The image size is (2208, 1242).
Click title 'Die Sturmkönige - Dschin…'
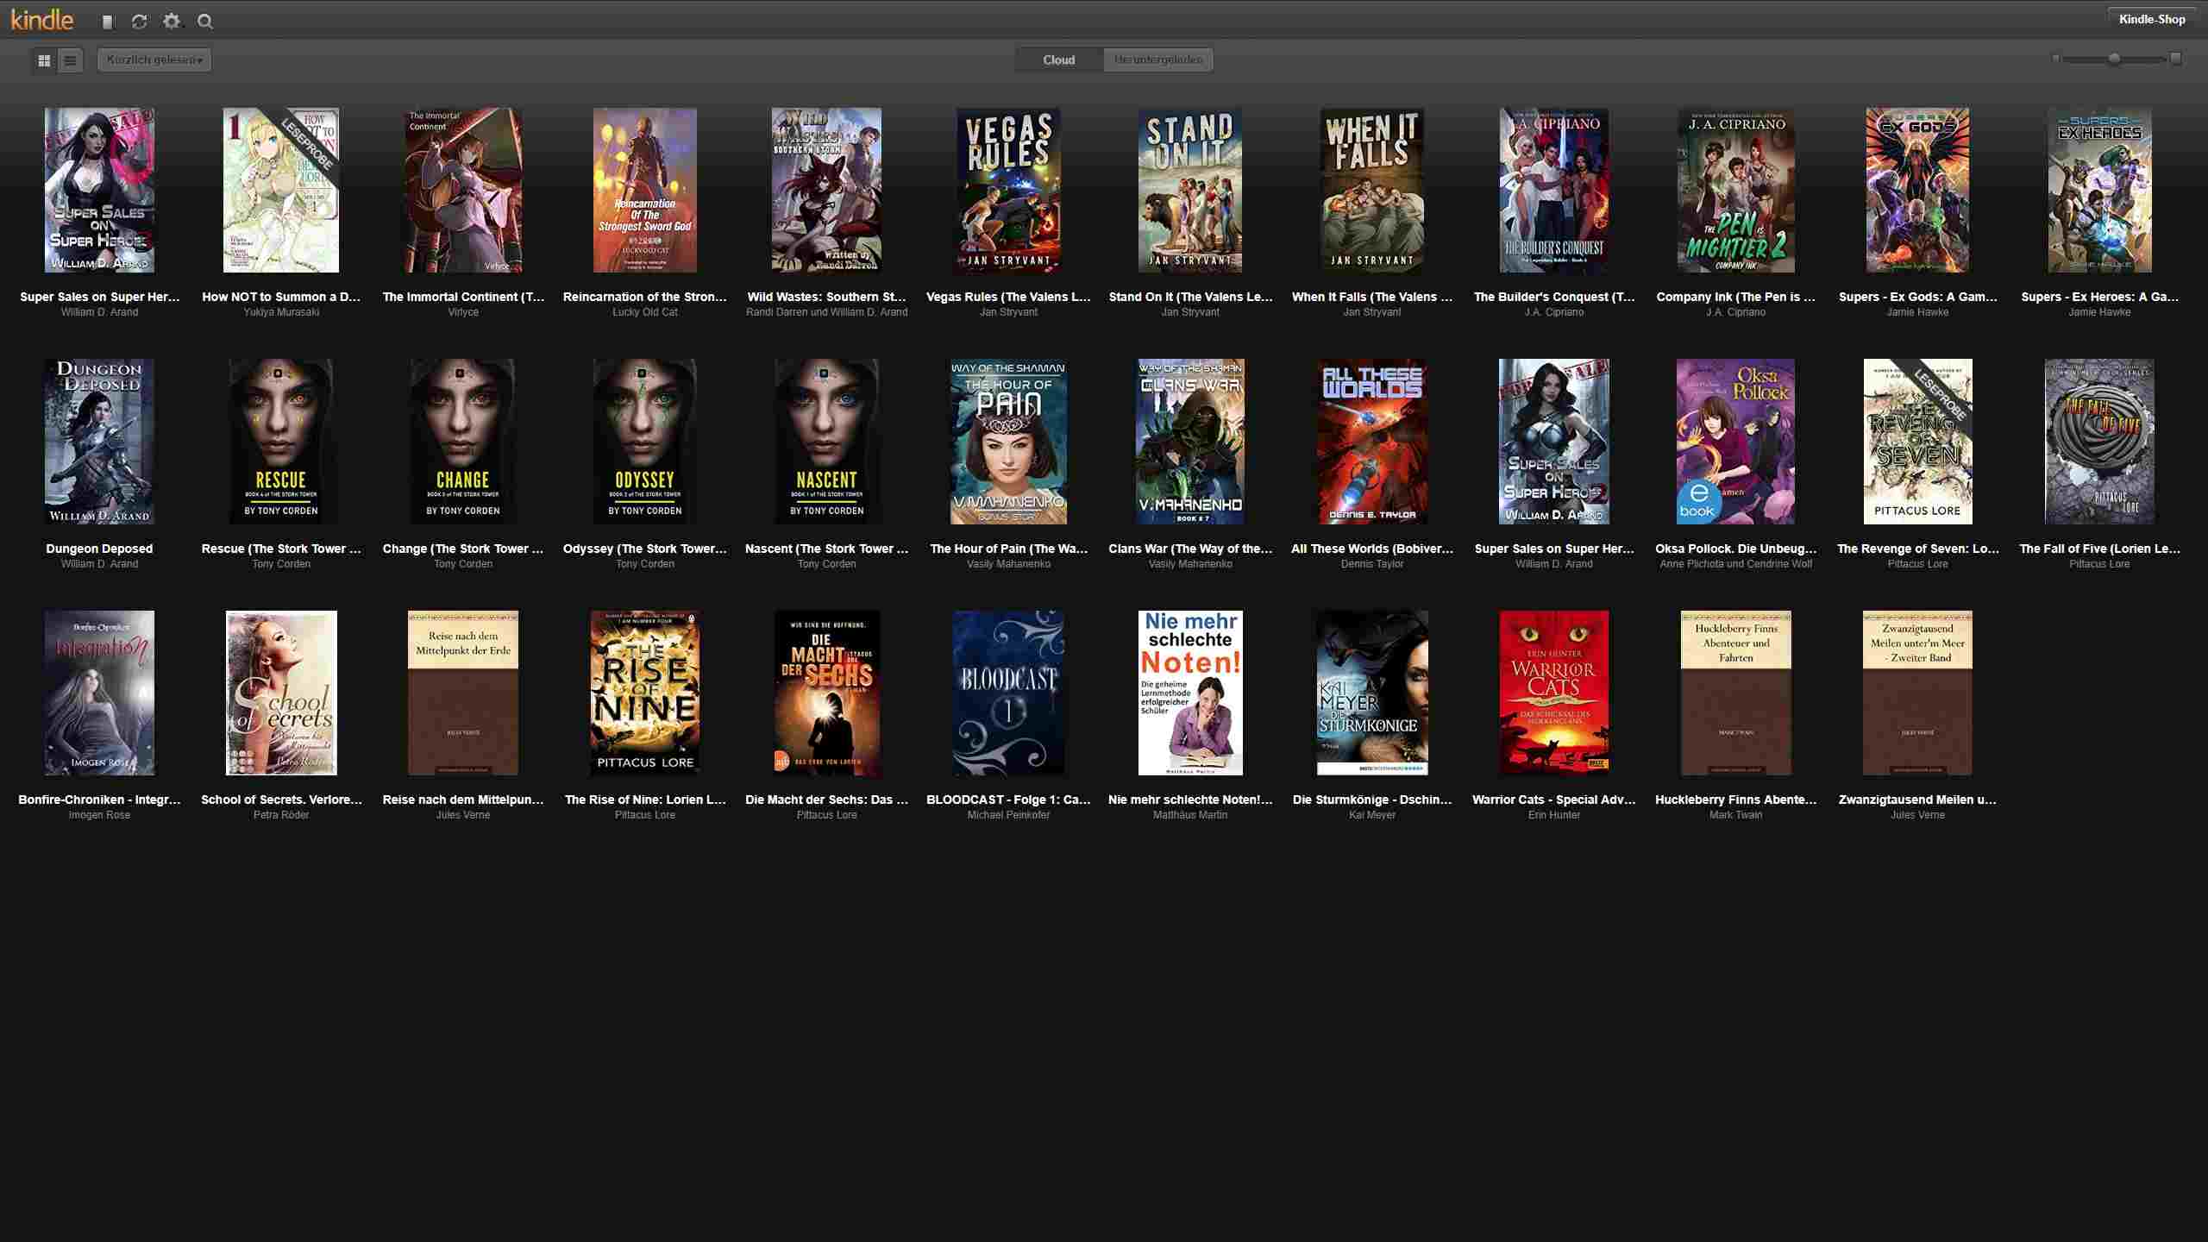[x=1372, y=800]
